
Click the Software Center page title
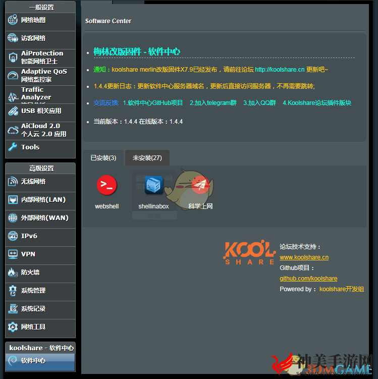tap(108, 21)
